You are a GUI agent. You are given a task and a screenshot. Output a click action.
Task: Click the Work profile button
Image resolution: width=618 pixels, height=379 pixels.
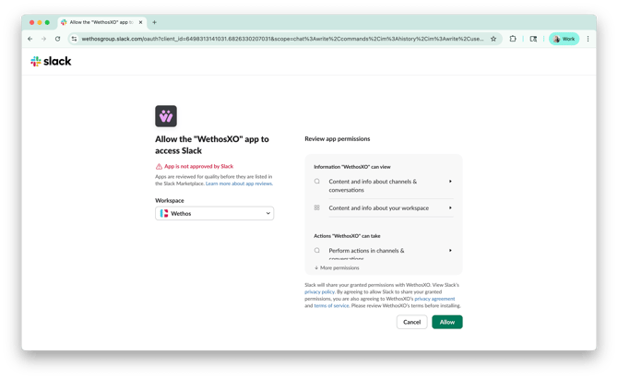click(564, 39)
